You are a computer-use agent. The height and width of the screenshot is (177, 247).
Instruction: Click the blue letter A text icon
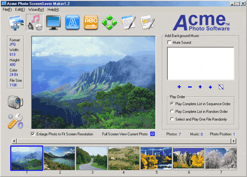click(72, 22)
